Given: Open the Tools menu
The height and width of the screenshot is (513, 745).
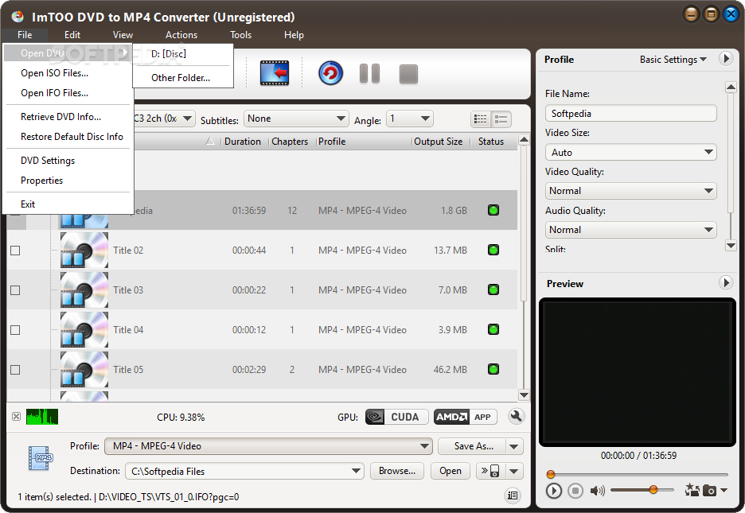Looking at the screenshot, I should 240,35.
